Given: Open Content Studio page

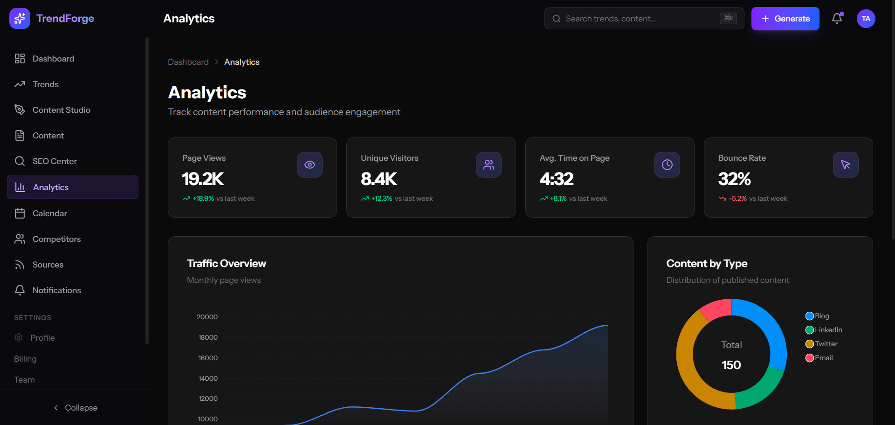Looking at the screenshot, I should coord(73,110).
